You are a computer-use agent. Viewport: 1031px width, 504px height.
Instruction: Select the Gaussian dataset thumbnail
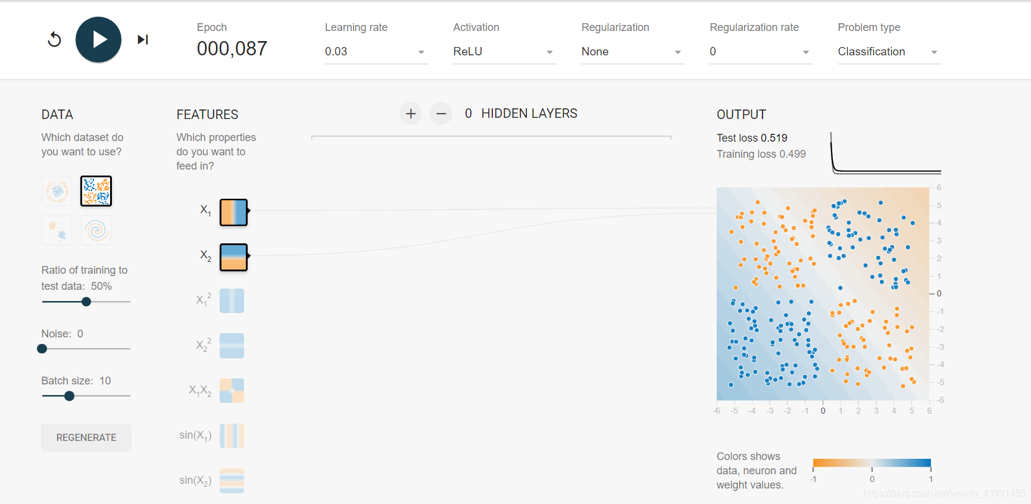click(x=57, y=230)
